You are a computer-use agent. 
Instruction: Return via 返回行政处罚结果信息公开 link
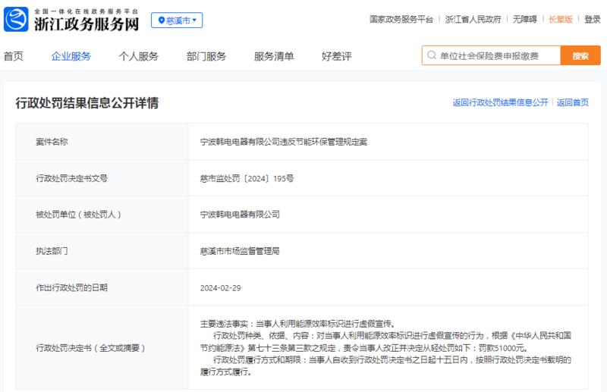coord(501,102)
